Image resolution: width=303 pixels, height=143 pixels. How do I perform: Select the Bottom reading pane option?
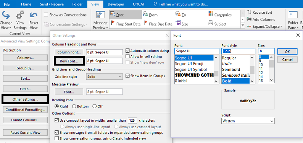point(74,106)
